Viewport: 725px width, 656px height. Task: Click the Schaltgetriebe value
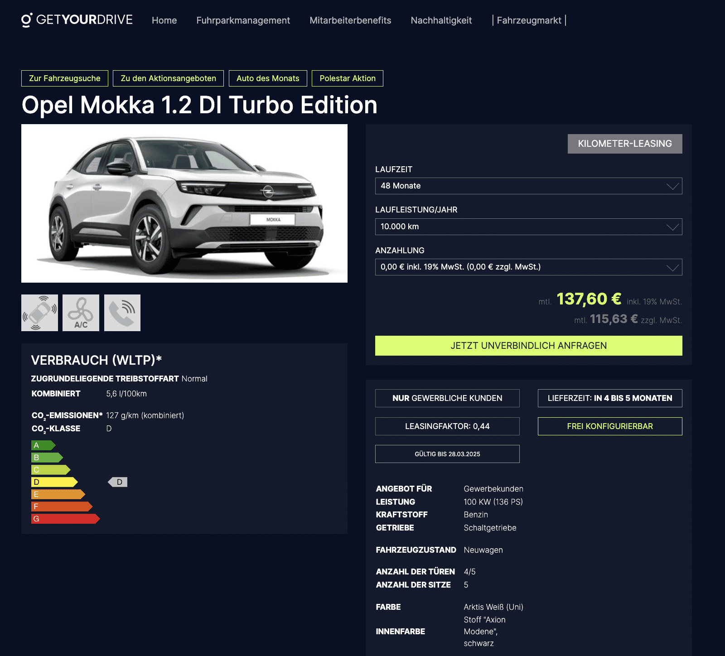(x=490, y=528)
